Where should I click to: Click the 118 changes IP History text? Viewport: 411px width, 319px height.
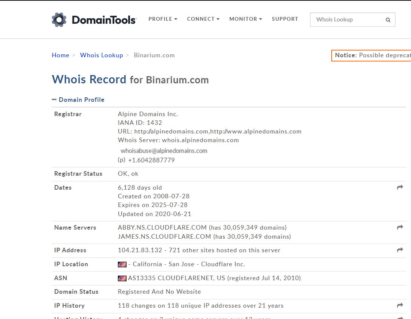coord(201,306)
